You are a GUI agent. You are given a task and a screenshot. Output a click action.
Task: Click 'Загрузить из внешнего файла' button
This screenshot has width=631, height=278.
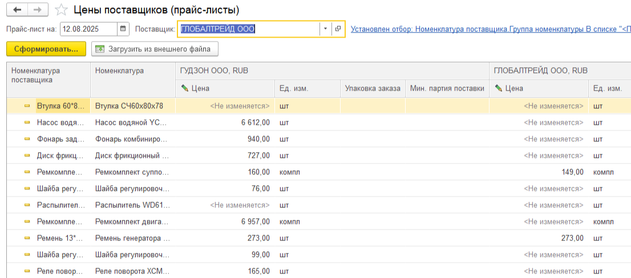155,49
